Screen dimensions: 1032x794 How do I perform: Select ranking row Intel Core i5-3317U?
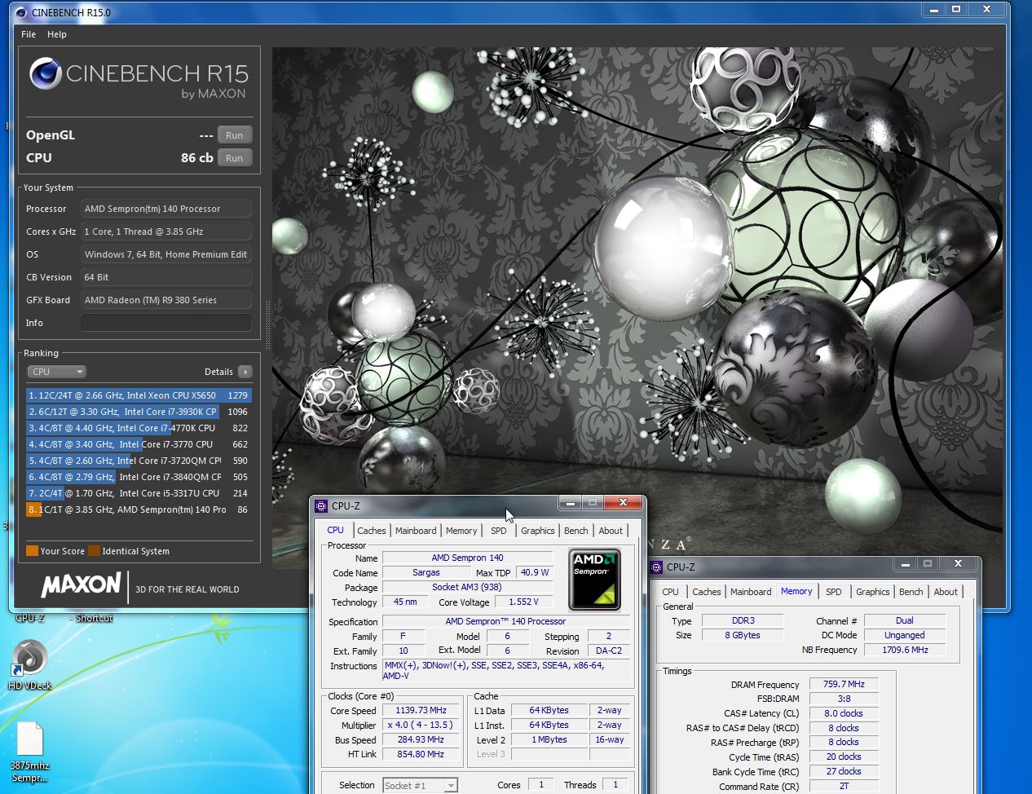pos(139,493)
